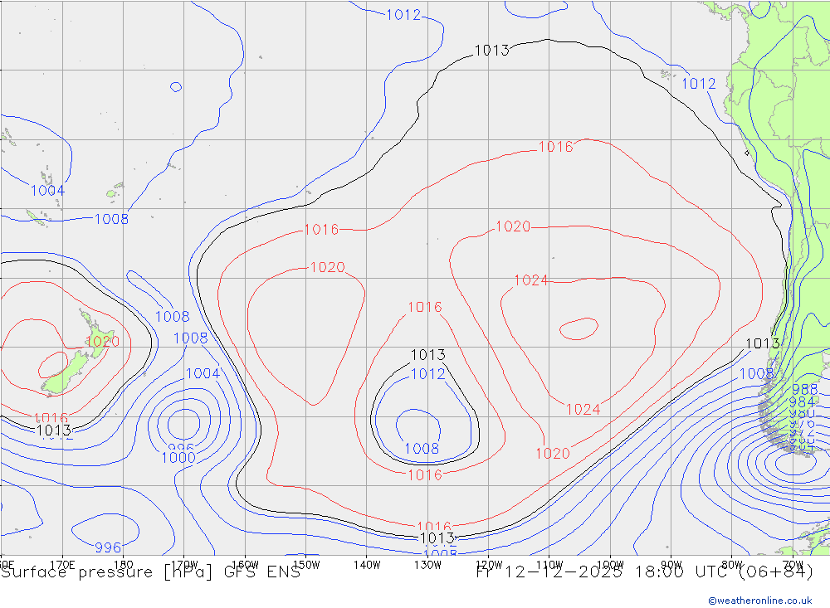Click the blue 1012 label under central 1013
Image resolution: width=830 pixels, height=608 pixels.
[428, 374]
